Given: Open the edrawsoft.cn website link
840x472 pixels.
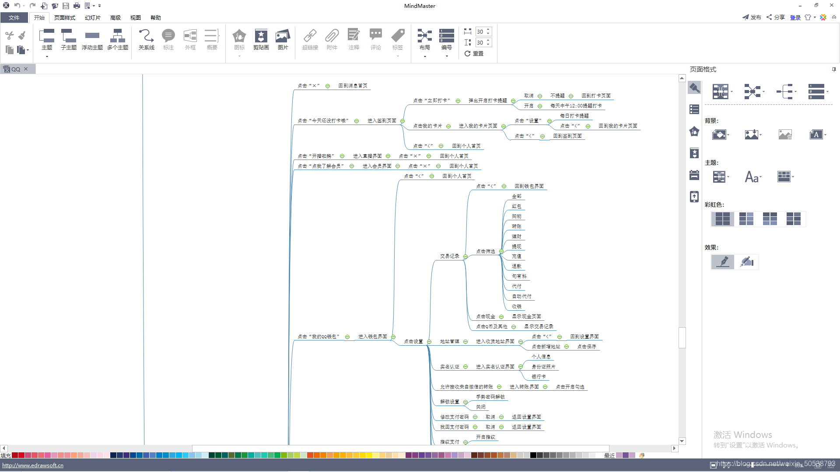Looking at the screenshot, I should 33,465.
